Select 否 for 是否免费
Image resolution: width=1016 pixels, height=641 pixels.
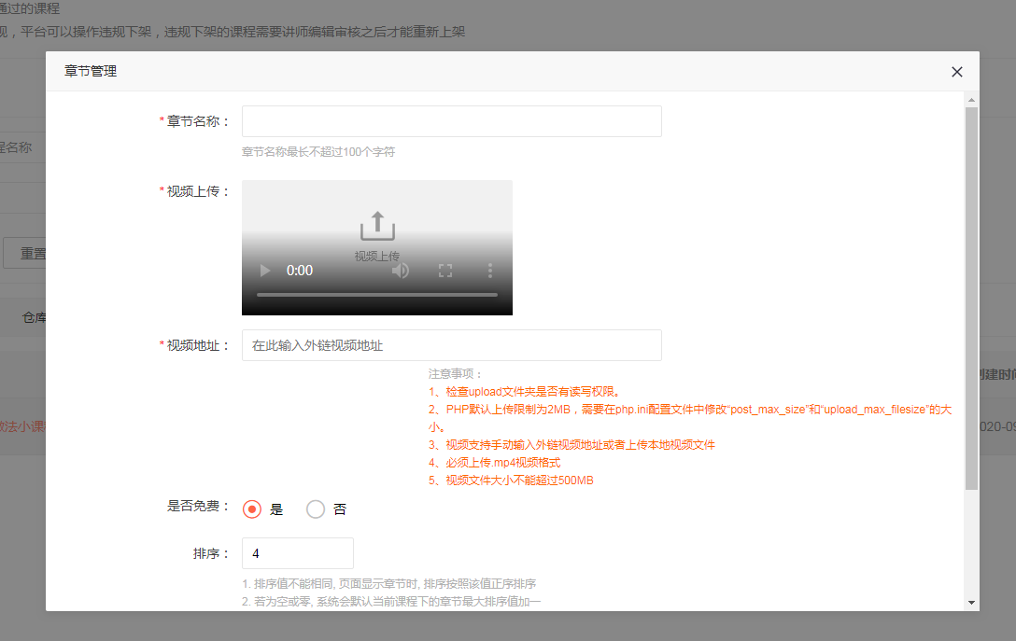point(316,509)
